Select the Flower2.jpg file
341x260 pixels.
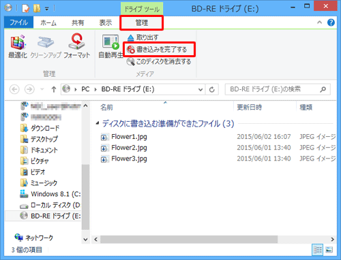pyautogui.click(x=129, y=148)
